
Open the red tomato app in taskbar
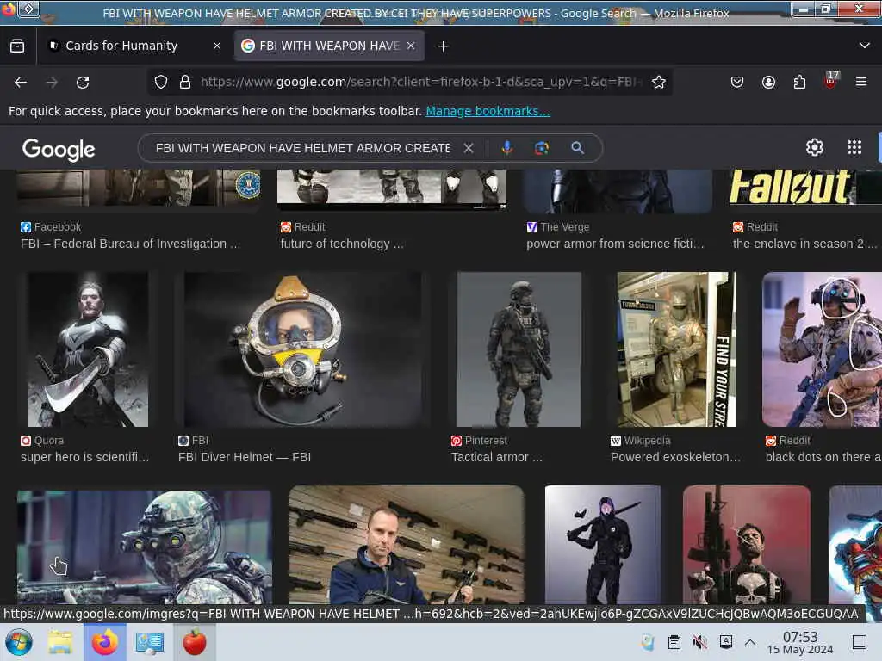pyautogui.click(x=195, y=642)
